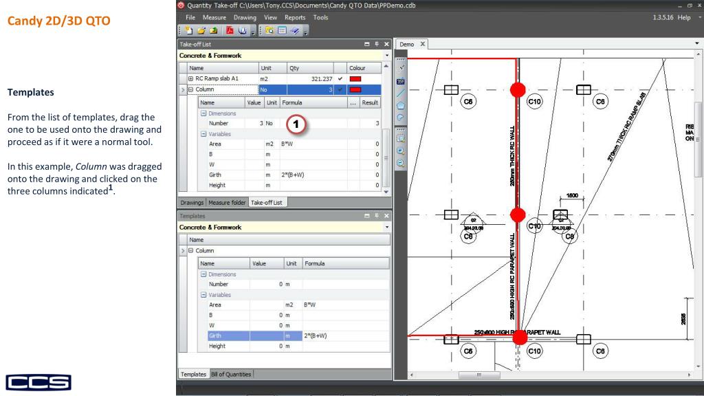This screenshot has width=704, height=396.
Task: Open second toolbar overflow dropdown arrow
Action: pyautogui.click(x=306, y=32)
